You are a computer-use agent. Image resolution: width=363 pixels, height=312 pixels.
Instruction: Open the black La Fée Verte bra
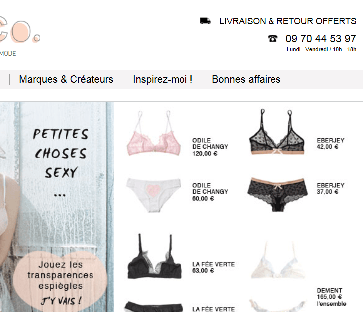pos(155,256)
